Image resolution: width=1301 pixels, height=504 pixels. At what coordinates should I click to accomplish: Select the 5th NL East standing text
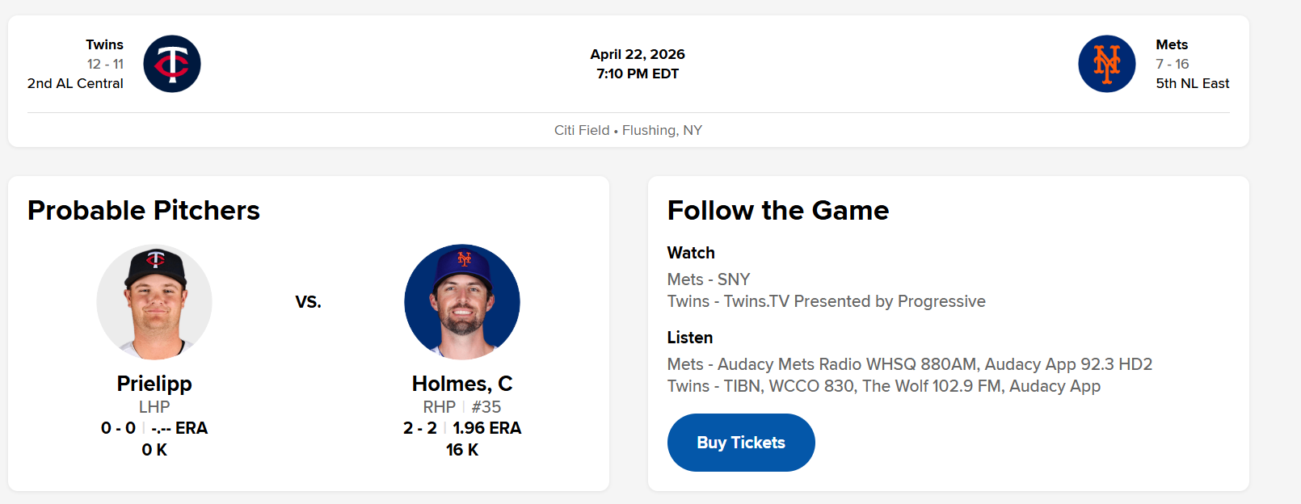[1192, 83]
